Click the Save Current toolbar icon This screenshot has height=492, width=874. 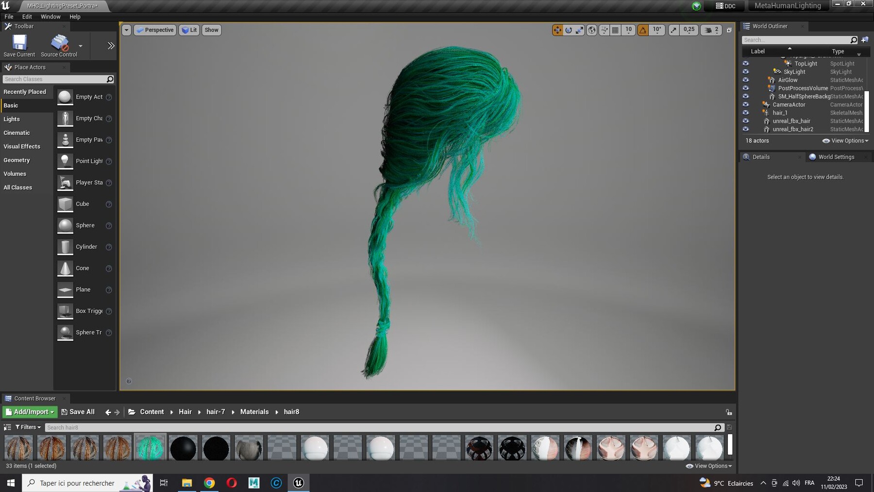click(x=19, y=46)
